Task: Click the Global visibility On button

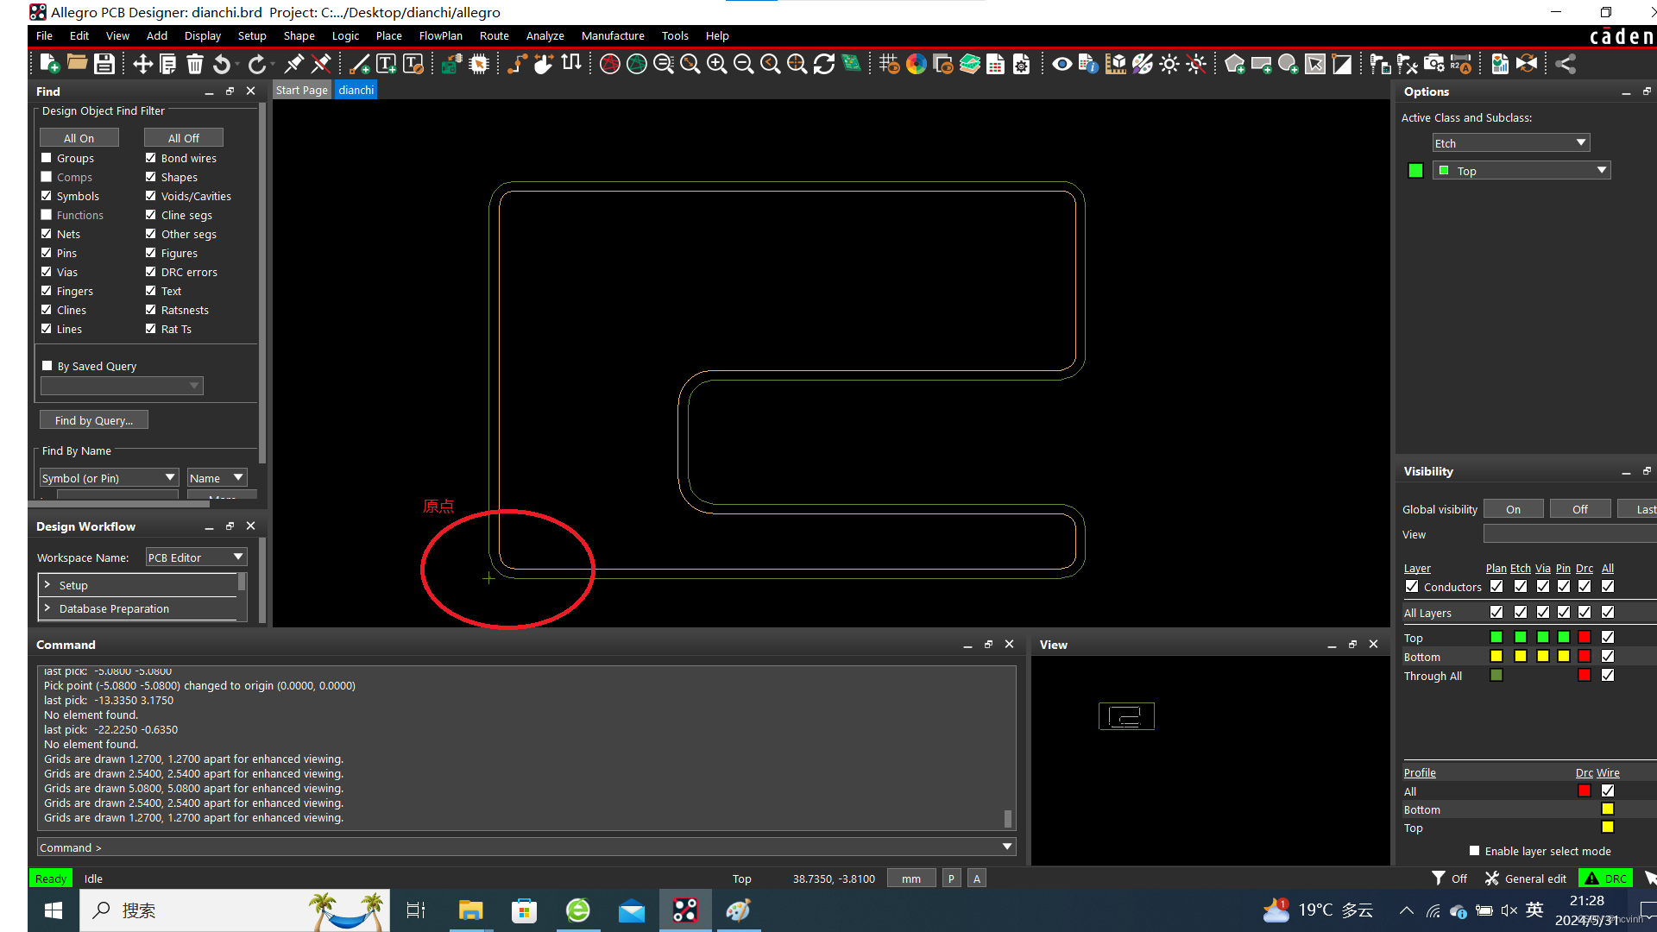Action: [x=1514, y=509]
